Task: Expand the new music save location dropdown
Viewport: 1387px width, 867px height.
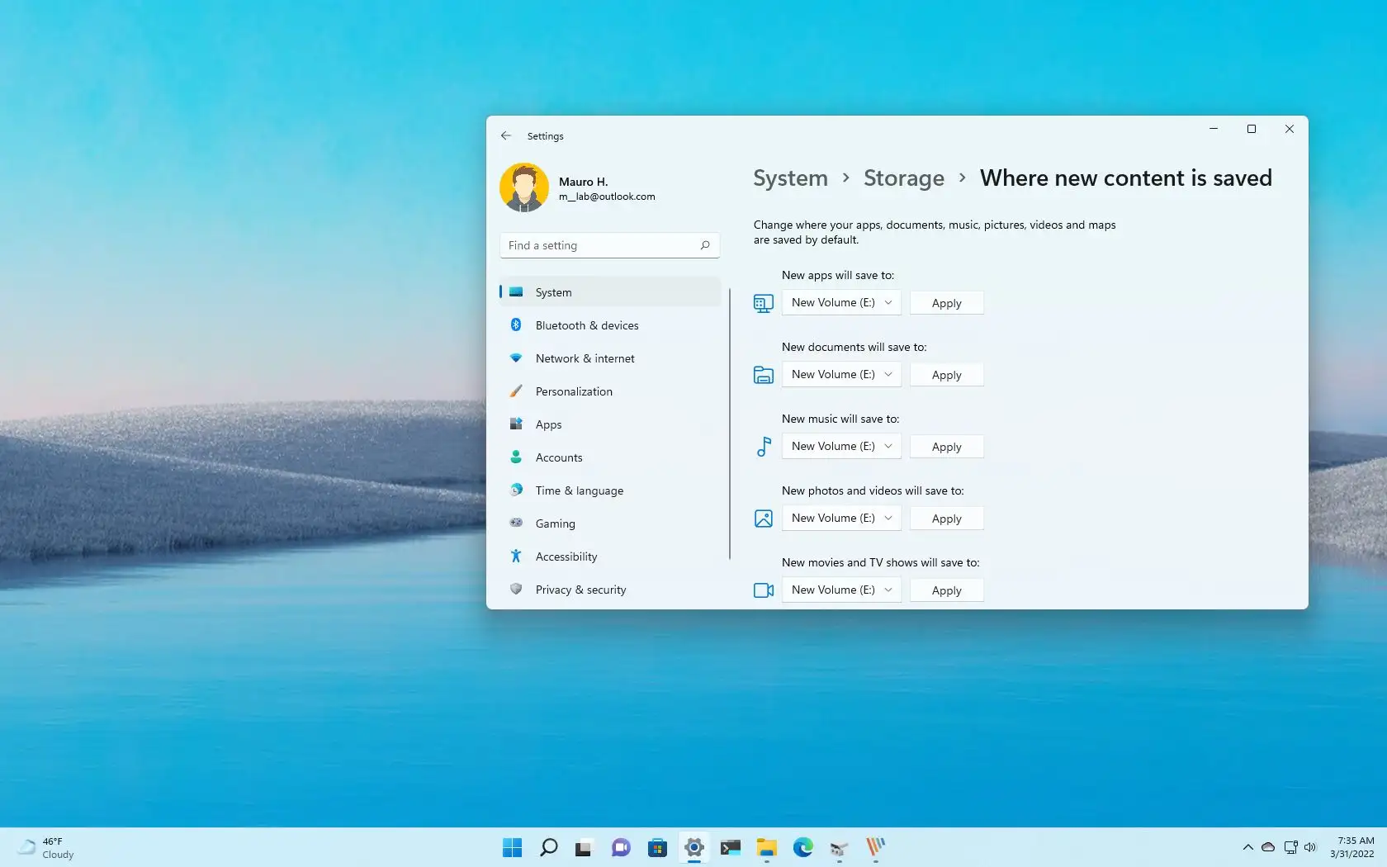Action: (x=840, y=446)
